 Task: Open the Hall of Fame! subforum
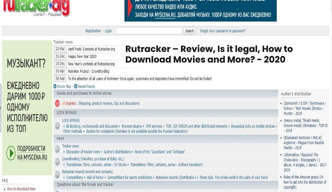95,177
